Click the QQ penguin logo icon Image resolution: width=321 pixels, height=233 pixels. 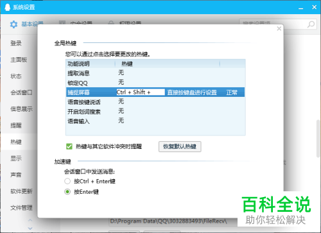(x=8, y=7)
